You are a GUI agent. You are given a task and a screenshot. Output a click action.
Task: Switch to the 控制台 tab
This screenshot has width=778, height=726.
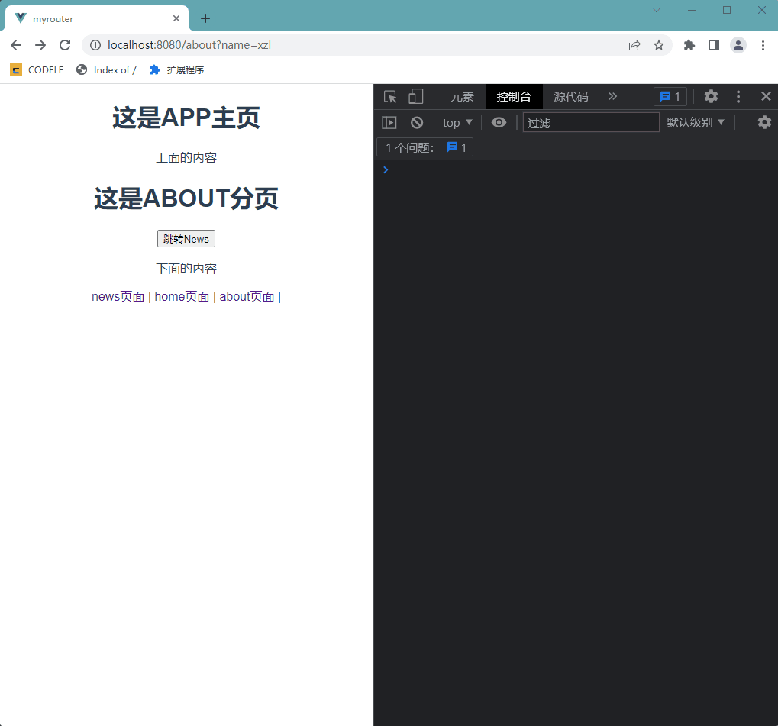pos(514,97)
